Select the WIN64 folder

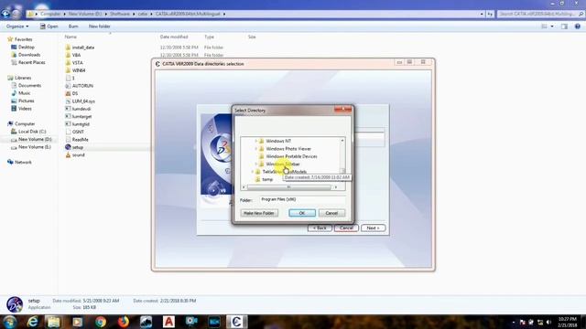[x=79, y=70]
